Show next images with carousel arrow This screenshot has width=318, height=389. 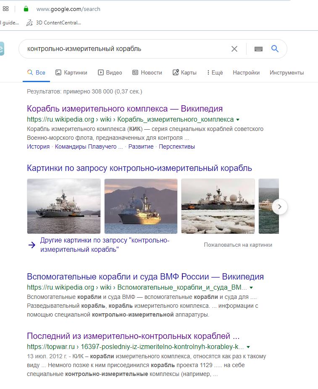pos(280,207)
